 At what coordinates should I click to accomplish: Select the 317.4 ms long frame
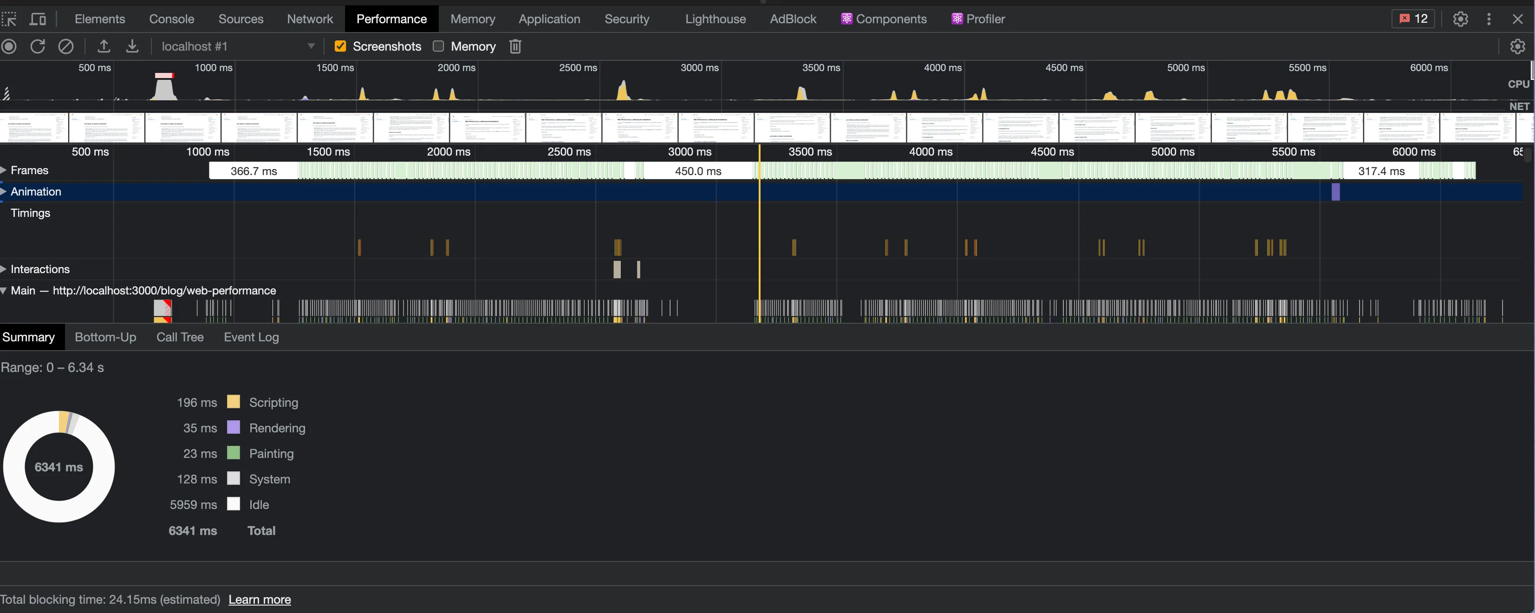(x=1381, y=171)
